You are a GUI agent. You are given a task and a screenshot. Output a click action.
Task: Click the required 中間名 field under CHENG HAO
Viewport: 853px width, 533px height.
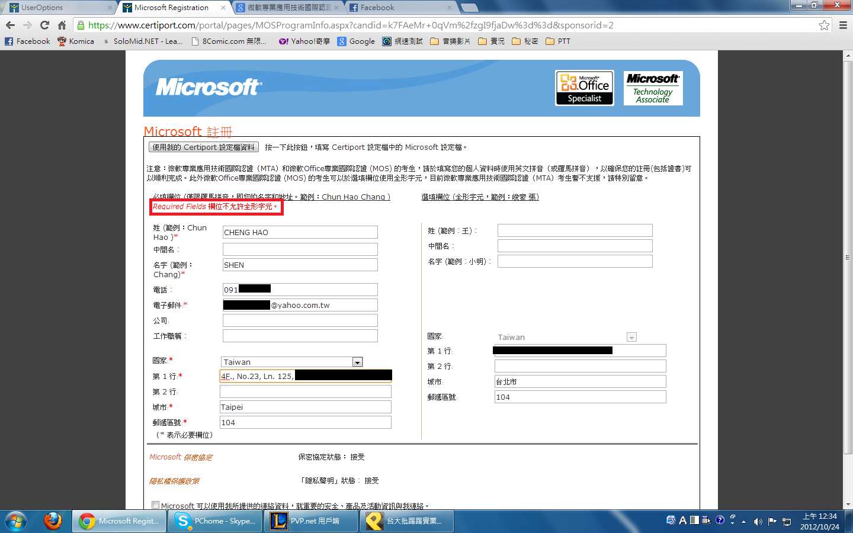click(x=300, y=249)
